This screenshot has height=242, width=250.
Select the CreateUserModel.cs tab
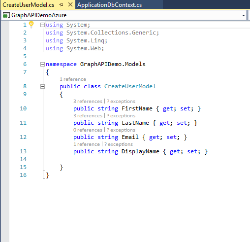click(29, 5)
